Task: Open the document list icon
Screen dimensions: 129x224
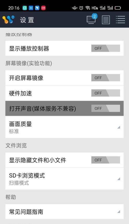Action: [x=106, y=20]
